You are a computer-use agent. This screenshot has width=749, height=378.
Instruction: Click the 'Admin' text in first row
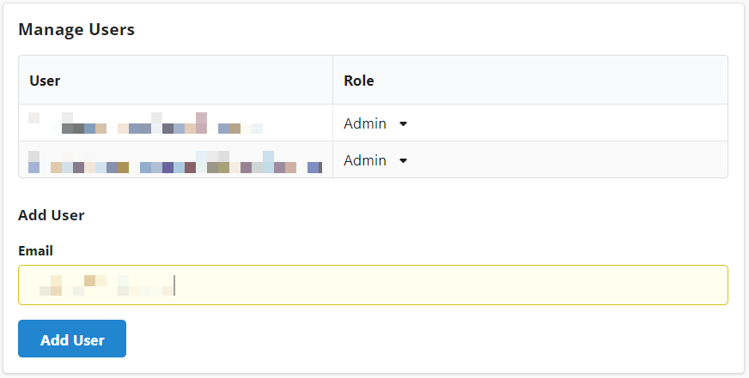pos(365,123)
